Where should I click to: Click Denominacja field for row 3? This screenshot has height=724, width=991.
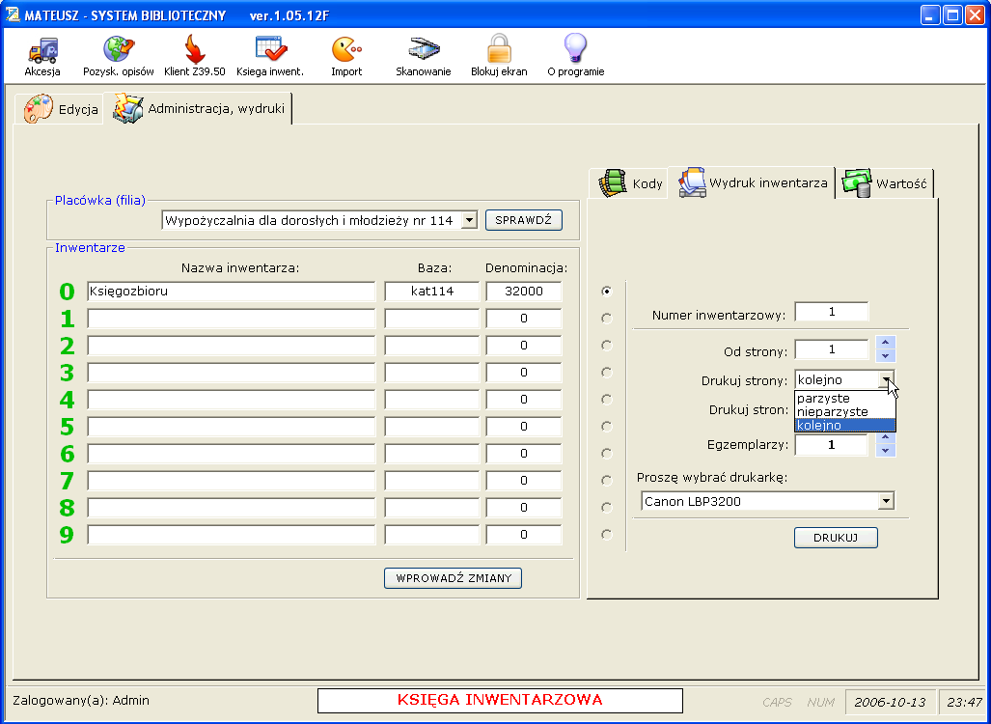[523, 373]
